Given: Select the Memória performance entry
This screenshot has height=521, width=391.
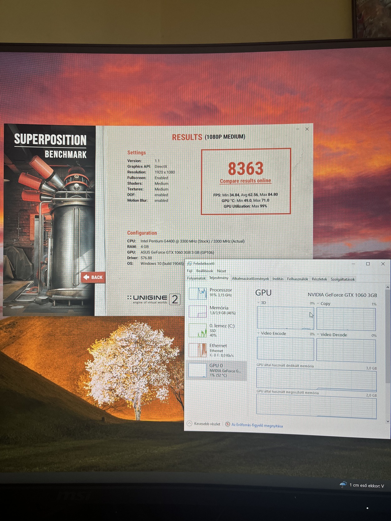Looking at the screenshot, I should [216, 311].
